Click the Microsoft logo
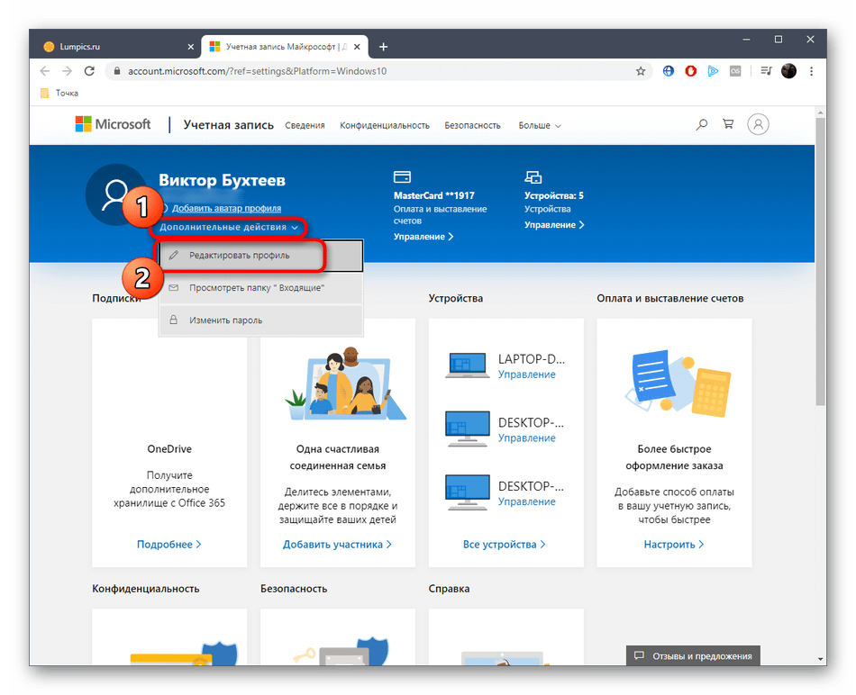Screen dimensions: 856x695 tap(113, 125)
